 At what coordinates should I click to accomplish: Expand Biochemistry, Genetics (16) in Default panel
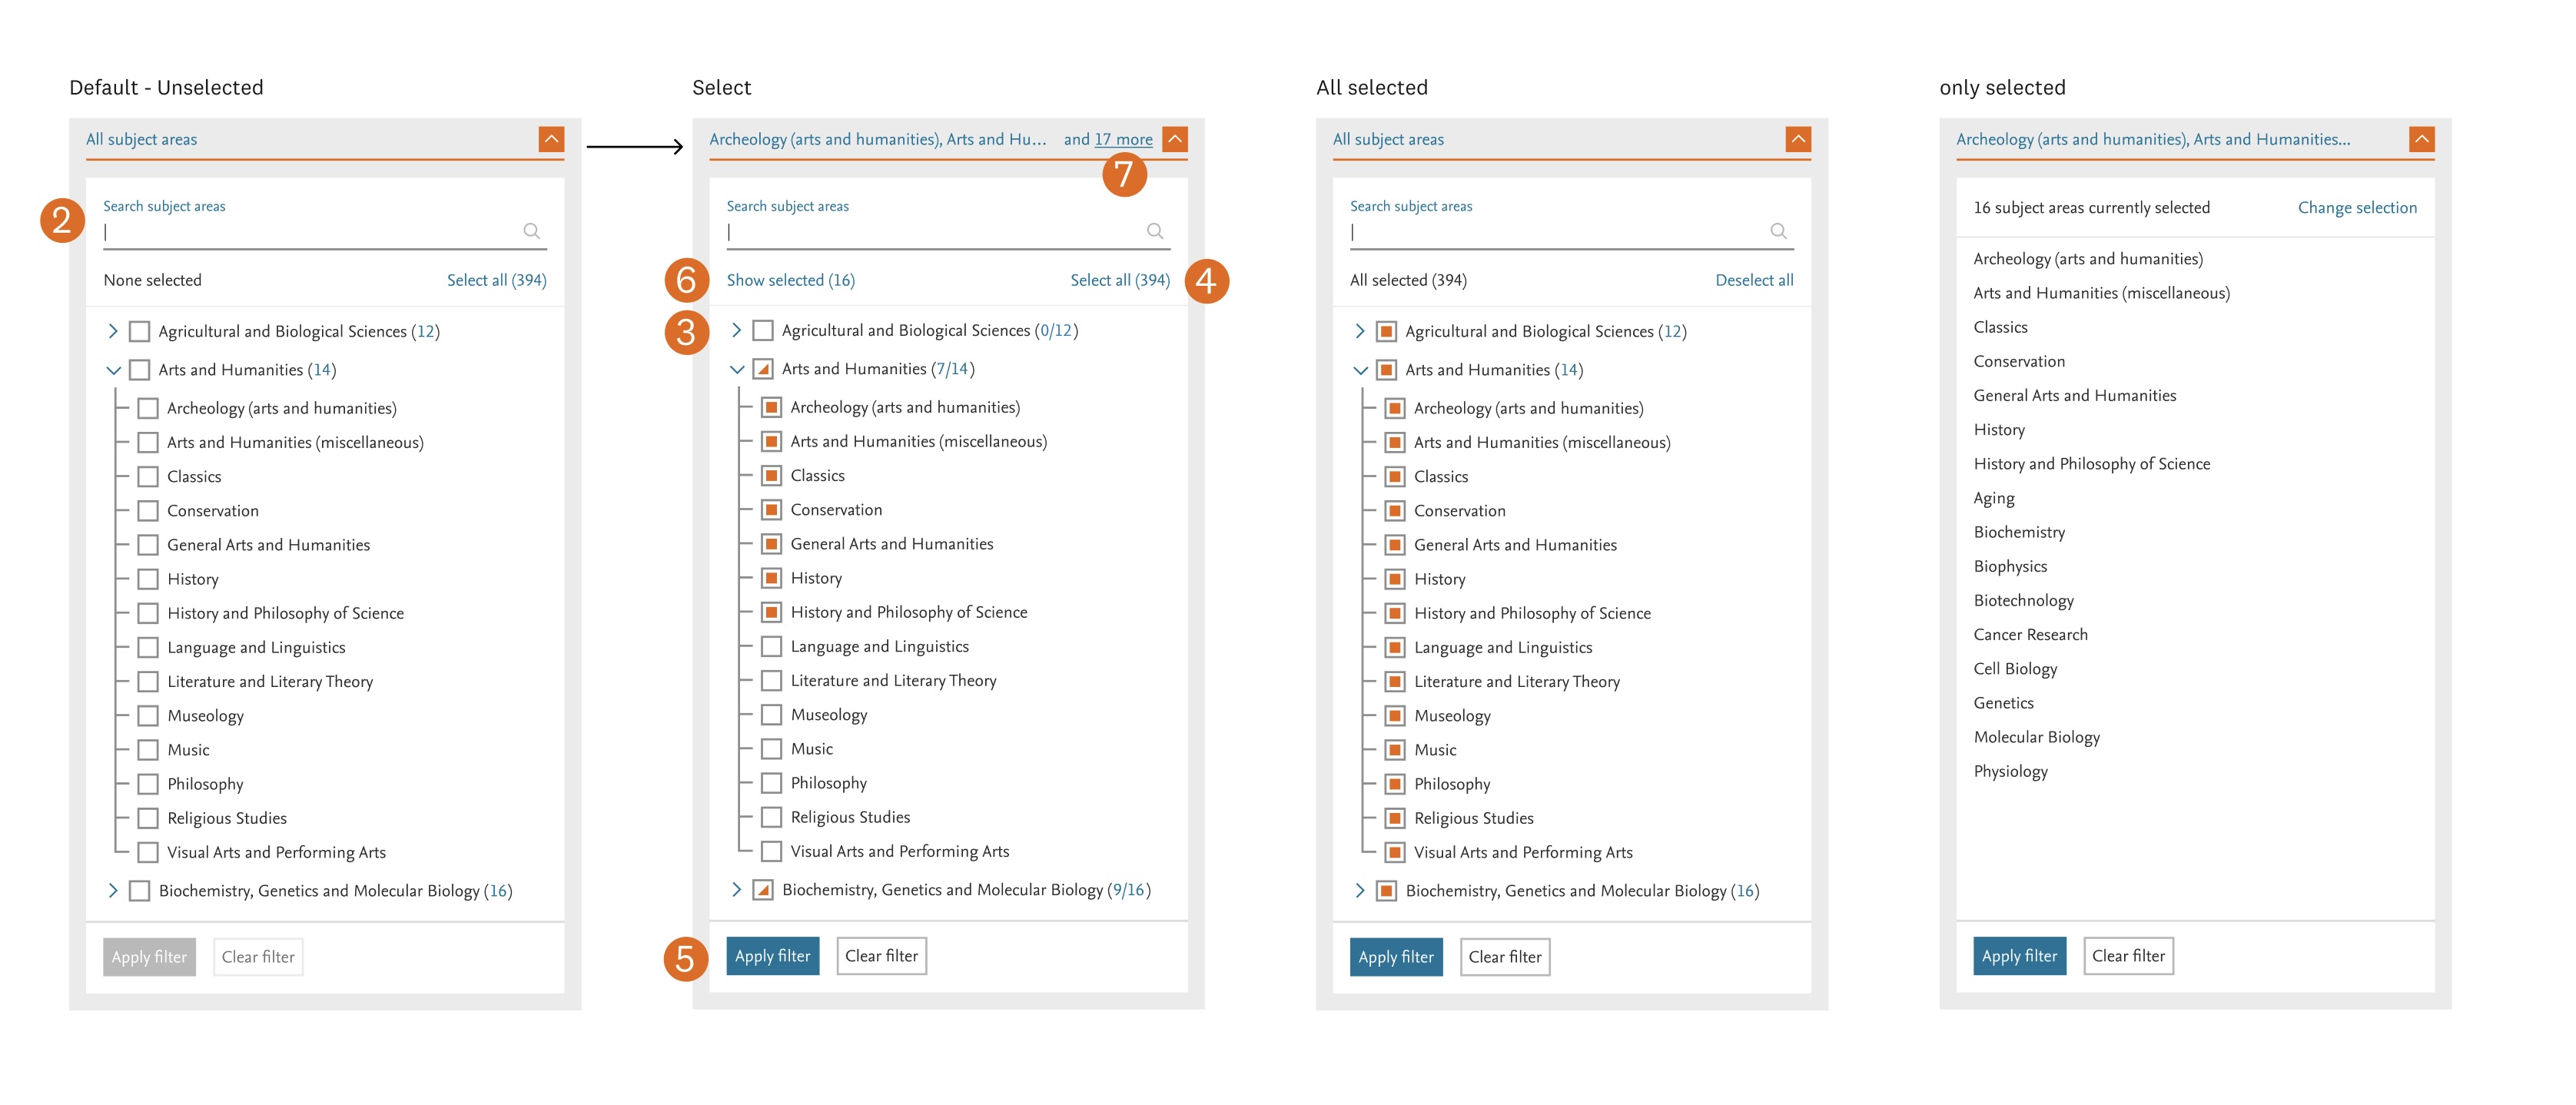coord(113,890)
